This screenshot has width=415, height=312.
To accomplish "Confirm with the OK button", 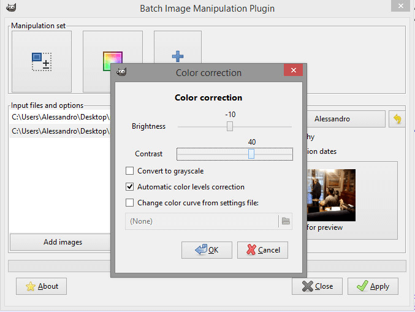I will [x=207, y=250].
